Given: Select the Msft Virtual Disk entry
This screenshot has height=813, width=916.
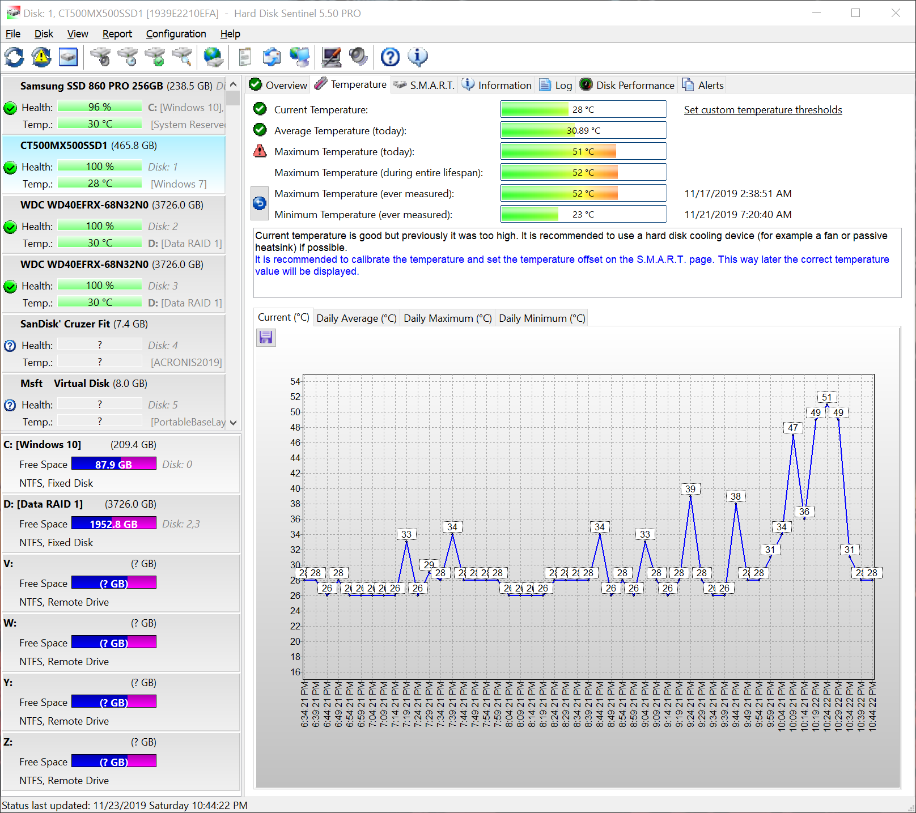Looking at the screenshot, I should (x=114, y=403).
